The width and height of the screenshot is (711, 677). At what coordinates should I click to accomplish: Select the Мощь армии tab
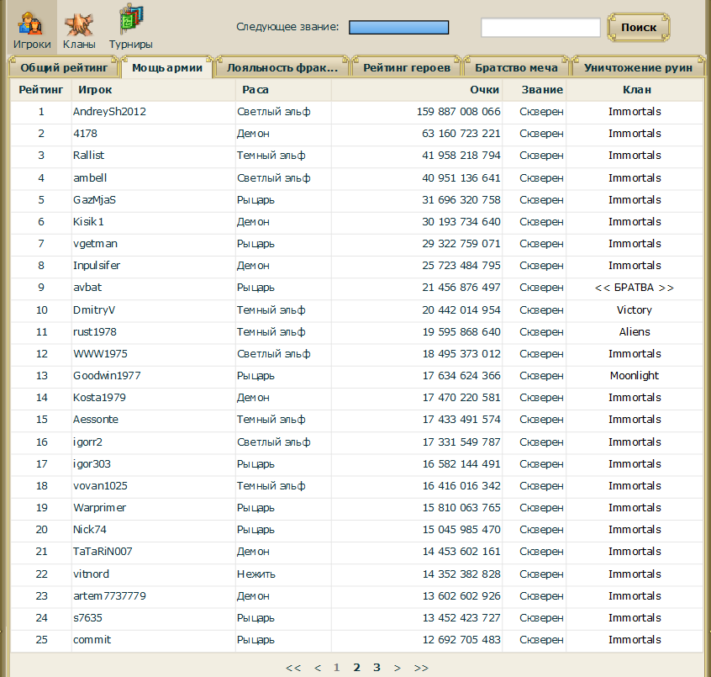[167, 67]
